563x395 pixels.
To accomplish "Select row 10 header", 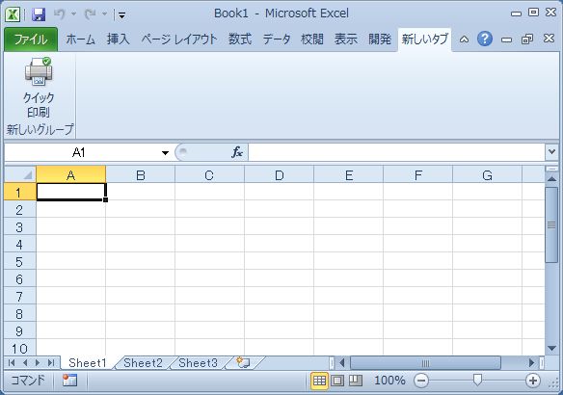I will [19, 348].
